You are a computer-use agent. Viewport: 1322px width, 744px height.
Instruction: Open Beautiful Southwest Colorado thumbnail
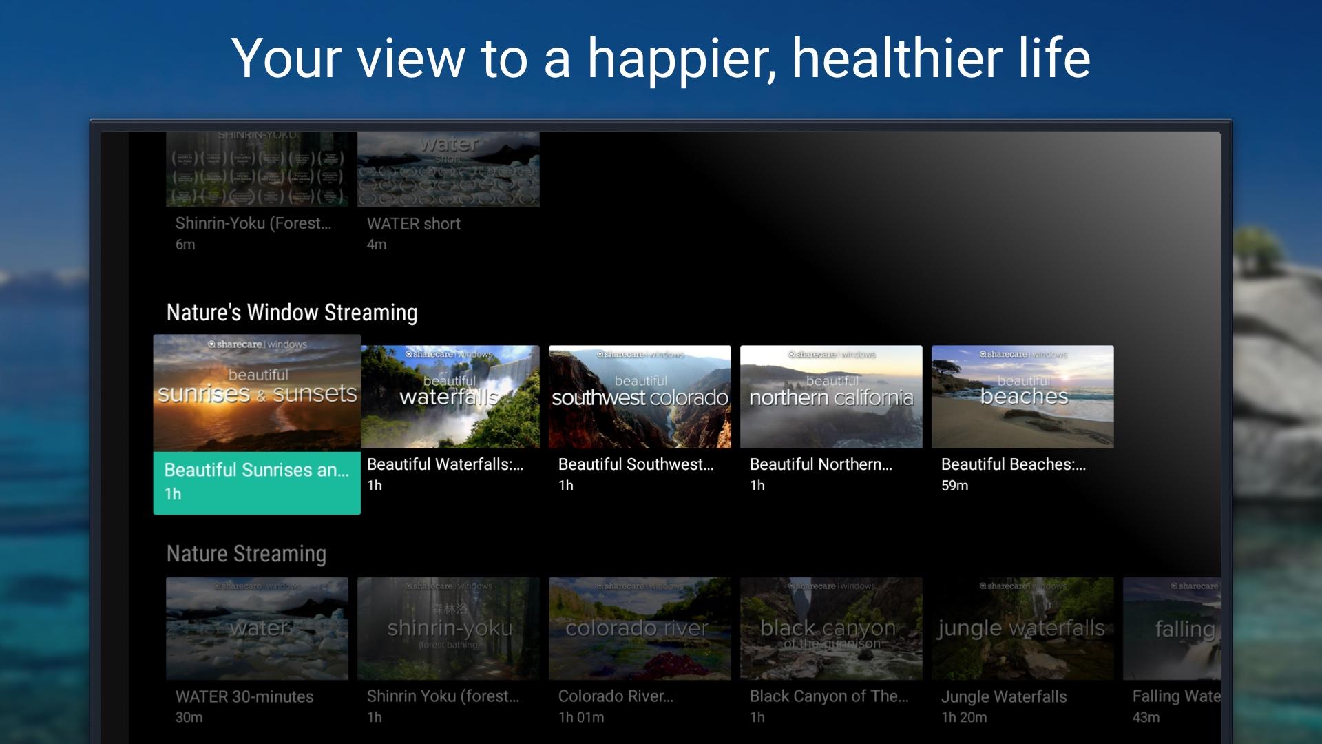pos(640,397)
